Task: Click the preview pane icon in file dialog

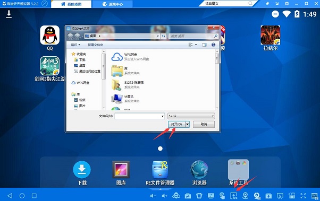Action: coord(204,45)
